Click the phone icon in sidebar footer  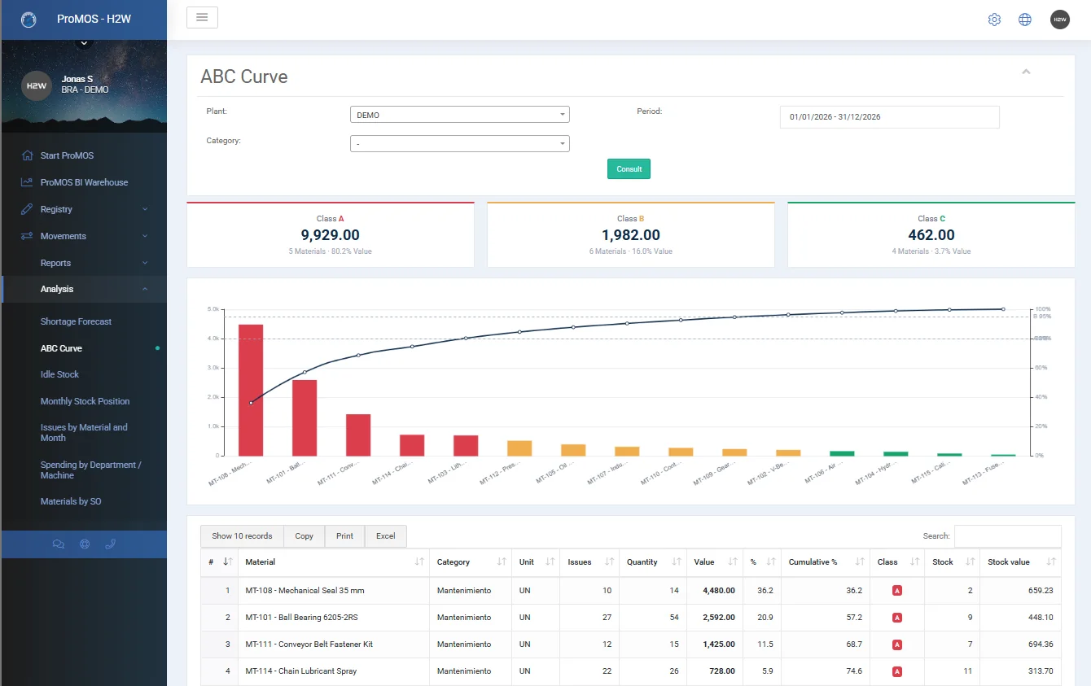click(111, 544)
